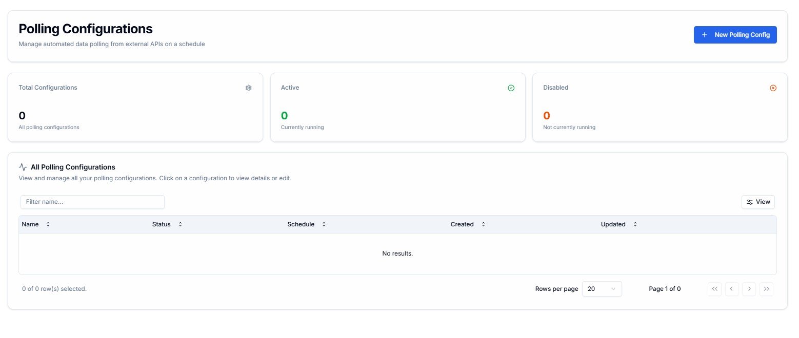The height and width of the screenshot is (338, 799).
Task: Go to next page with right chevron
Action: (x=749, y=289)
